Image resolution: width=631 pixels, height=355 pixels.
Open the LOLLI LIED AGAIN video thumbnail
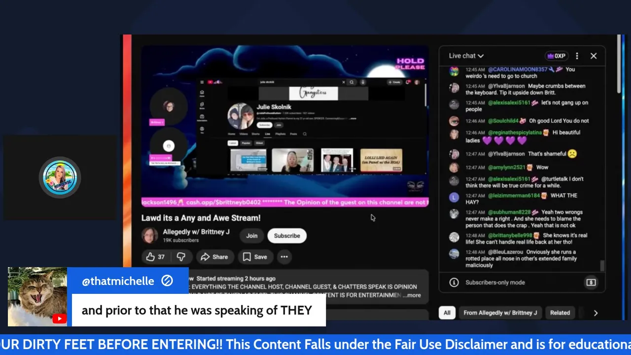pyautogui.click(x=382, y=160)
